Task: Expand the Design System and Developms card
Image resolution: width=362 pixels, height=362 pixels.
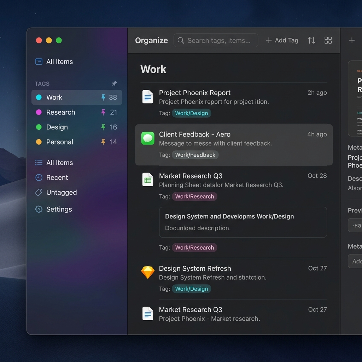Action: pos(243,222)
